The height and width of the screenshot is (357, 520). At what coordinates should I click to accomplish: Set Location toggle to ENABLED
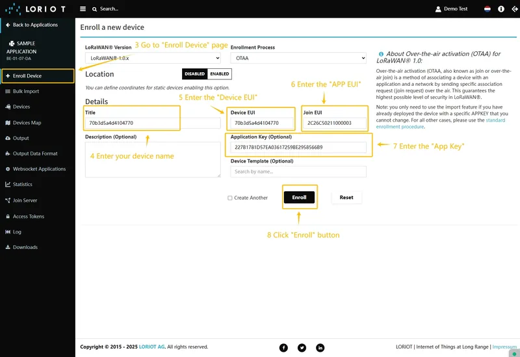[x=220, y=74]
